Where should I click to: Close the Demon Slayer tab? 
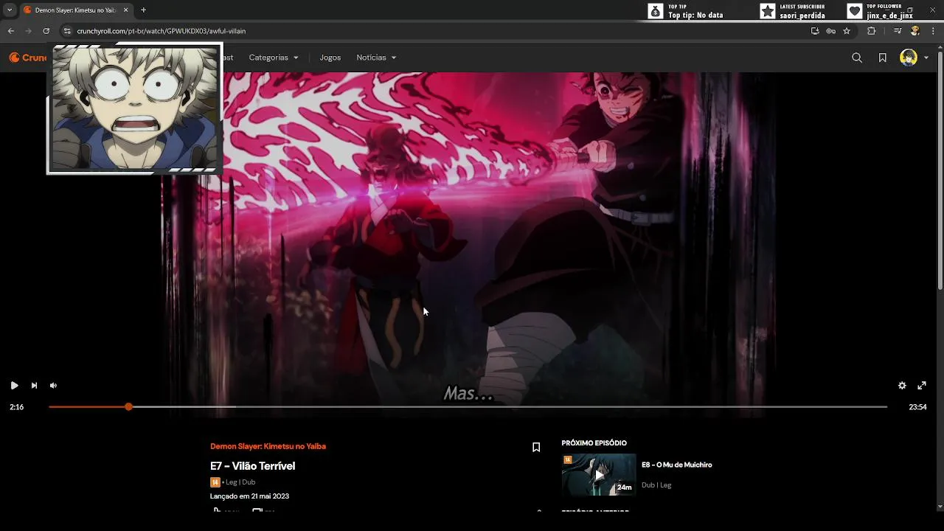[x=125, y=10]
